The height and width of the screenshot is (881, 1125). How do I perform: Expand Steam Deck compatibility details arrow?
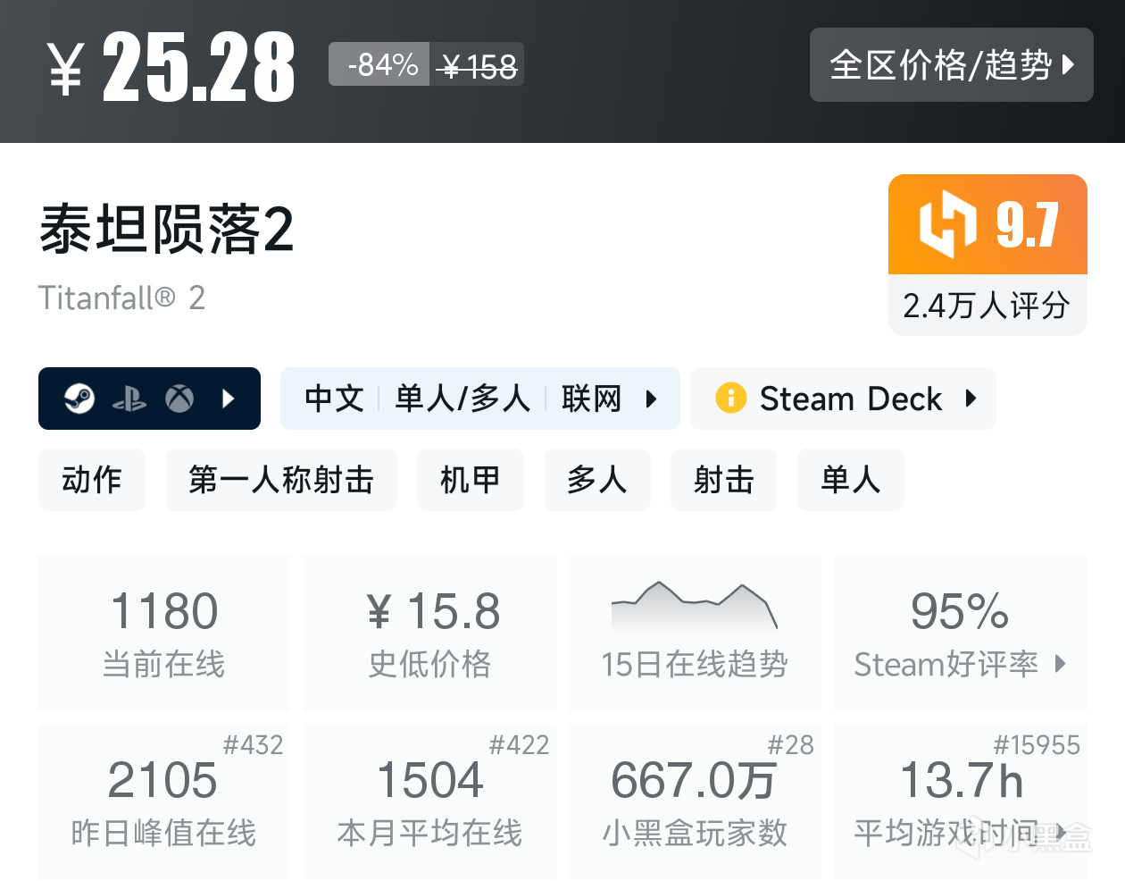tap(971, 399)
